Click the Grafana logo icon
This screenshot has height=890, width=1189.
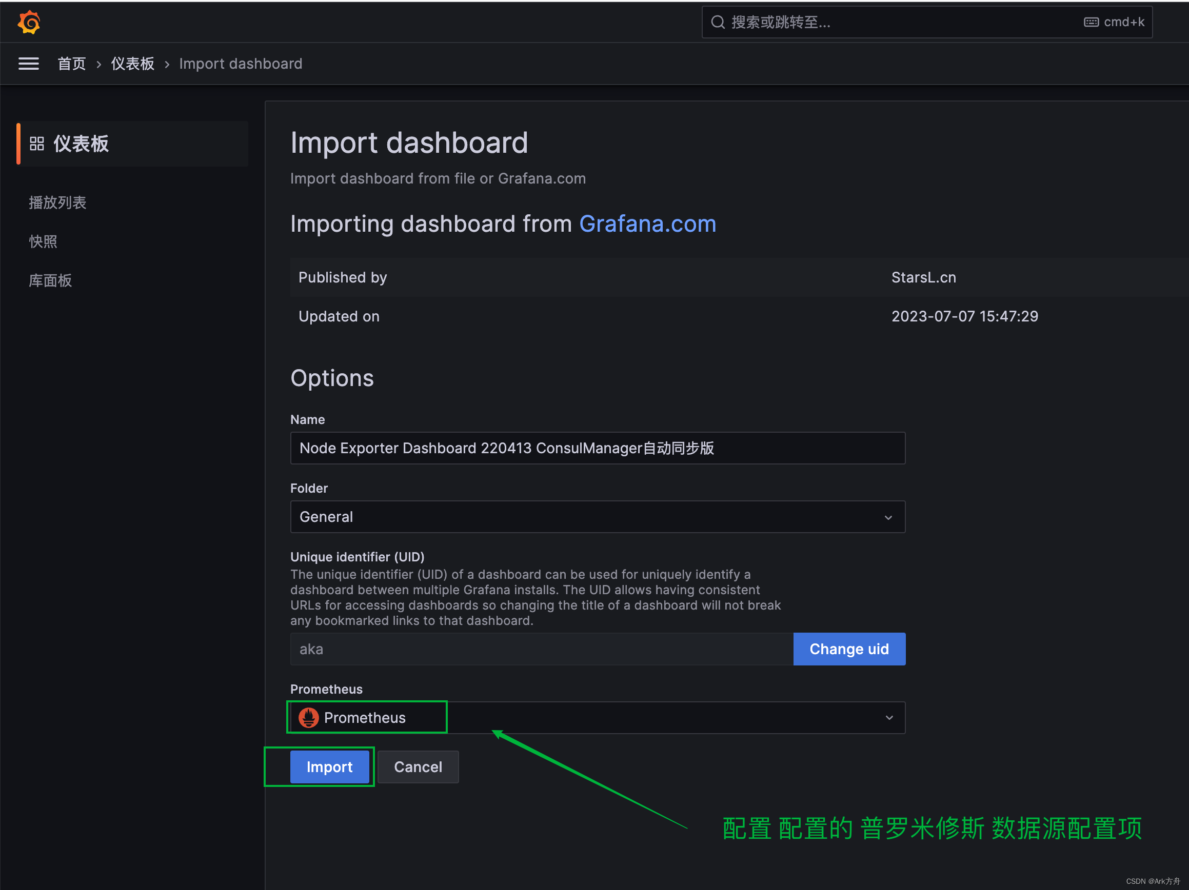29,22
